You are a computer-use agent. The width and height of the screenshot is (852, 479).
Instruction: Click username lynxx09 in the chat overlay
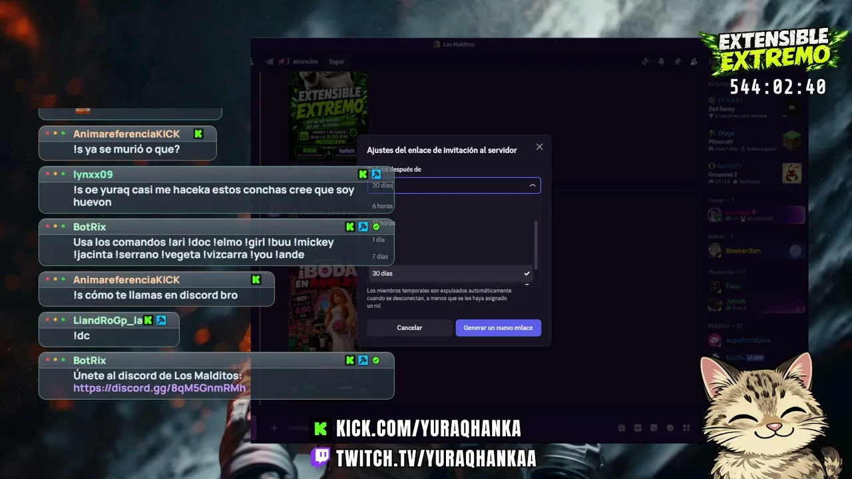[x=93, y=174]
